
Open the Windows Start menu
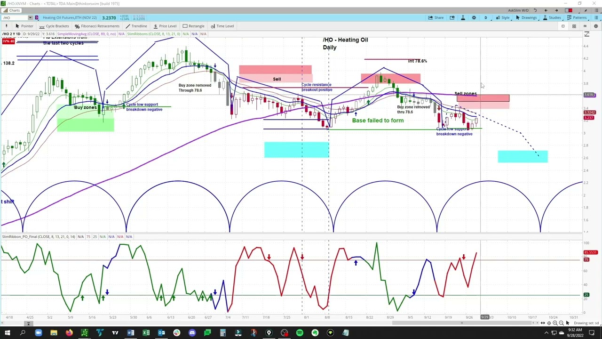(7, 333)
